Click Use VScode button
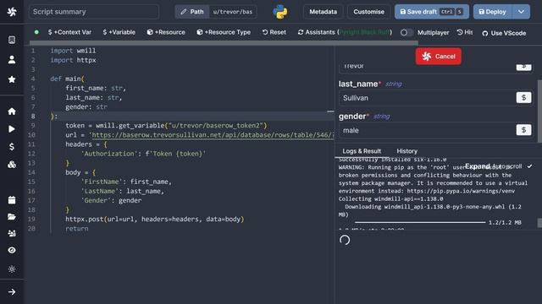Image resolution: width=542 pixels, height=304 pixels. click(x=504, y=33)
